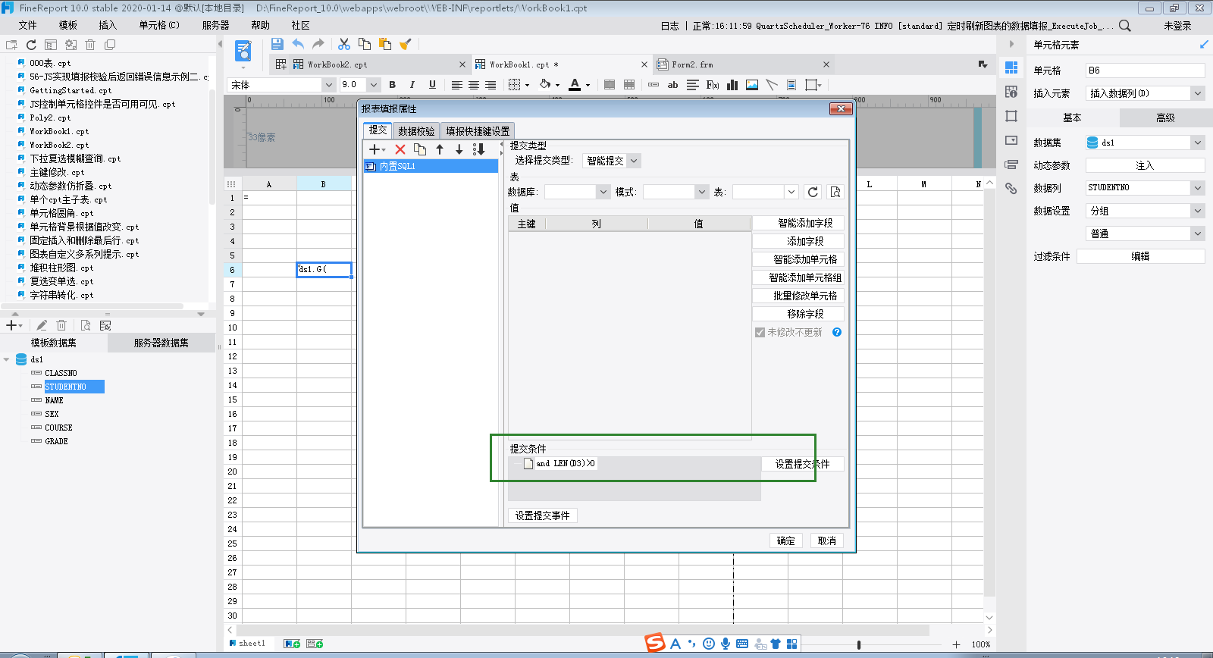
Task: Redo the last action
Action: click(x=318, y=44)
